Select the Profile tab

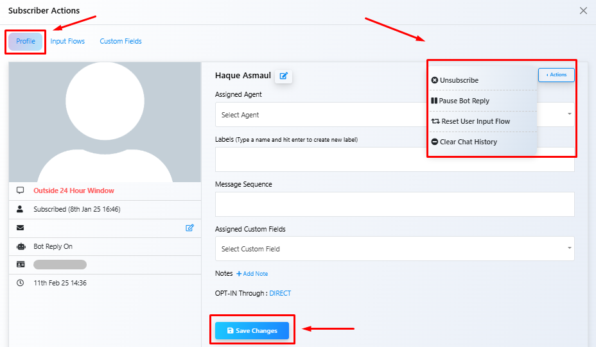pyautogui.click(x=26, y=42)
